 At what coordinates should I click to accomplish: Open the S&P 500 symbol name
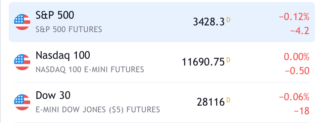[x=55, y=15]
